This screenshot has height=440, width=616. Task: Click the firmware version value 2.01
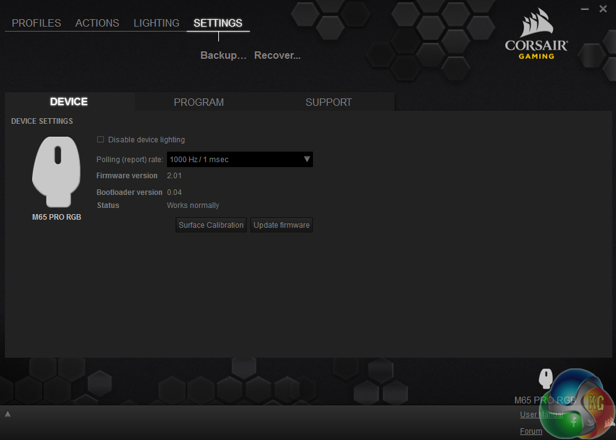coord(174,176)
